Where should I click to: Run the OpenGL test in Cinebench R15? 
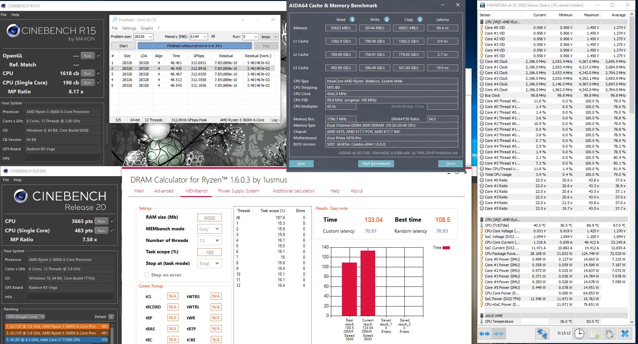pos(87,56)
